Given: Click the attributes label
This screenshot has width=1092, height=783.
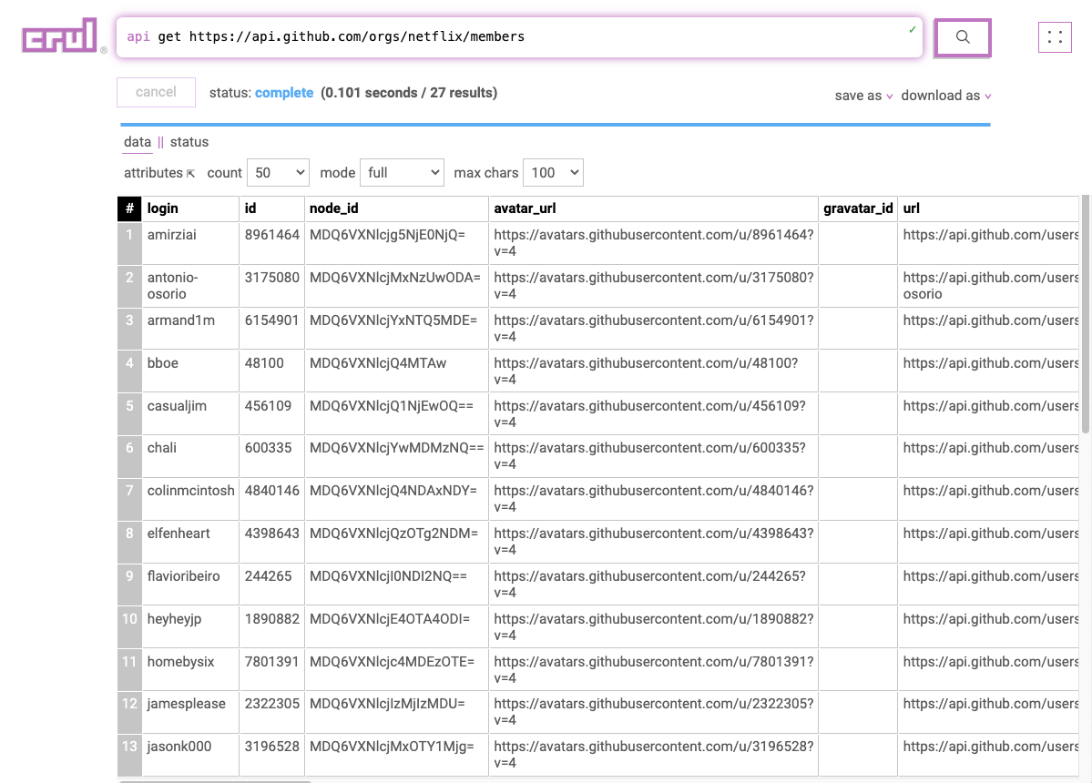Looking at the screenshot, I should [153, 173].
